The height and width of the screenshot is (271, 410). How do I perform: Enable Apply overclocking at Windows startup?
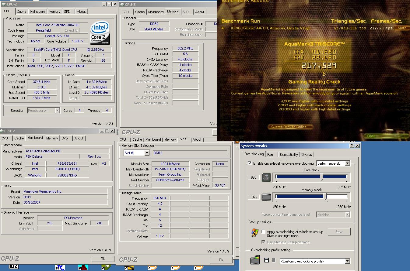coord(263,232)
